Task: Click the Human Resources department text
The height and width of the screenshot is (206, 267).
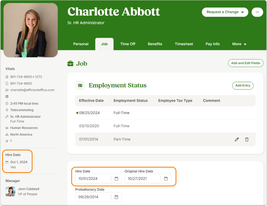Action: [24, 128]
